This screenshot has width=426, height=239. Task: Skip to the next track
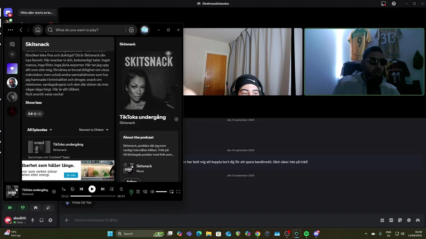(103, 189)
